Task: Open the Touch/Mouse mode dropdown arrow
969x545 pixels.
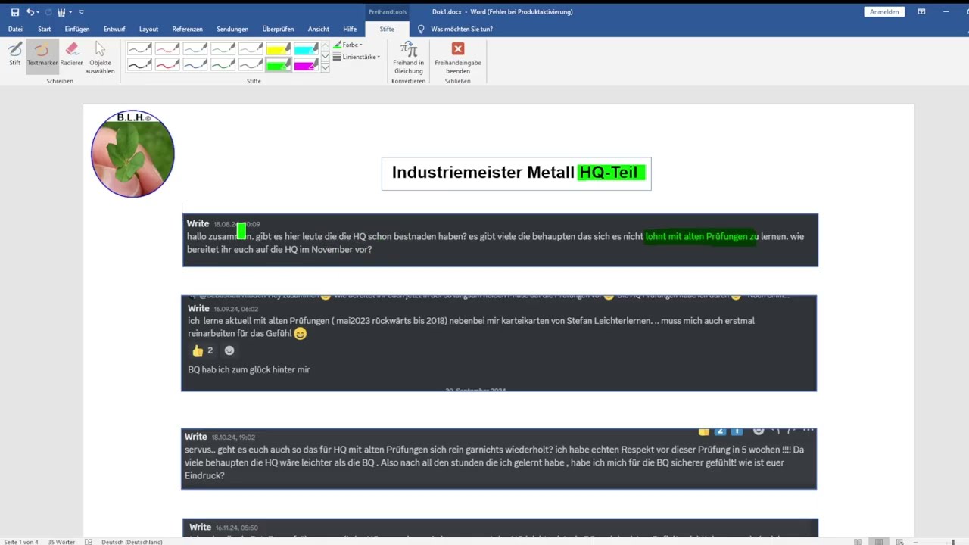Action: point(70,12)
